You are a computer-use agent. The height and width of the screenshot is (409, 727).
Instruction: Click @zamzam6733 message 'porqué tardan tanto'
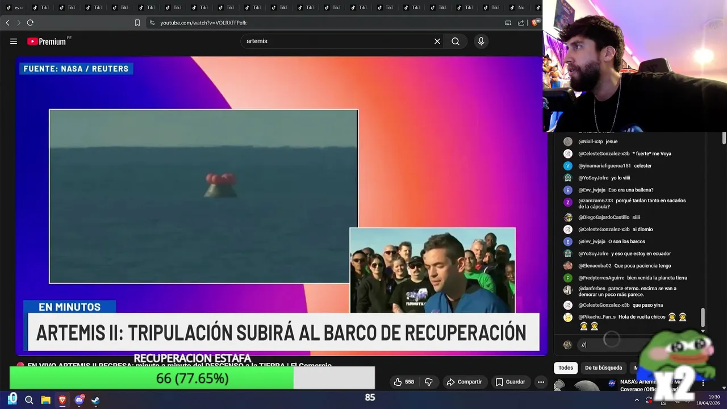632,203
